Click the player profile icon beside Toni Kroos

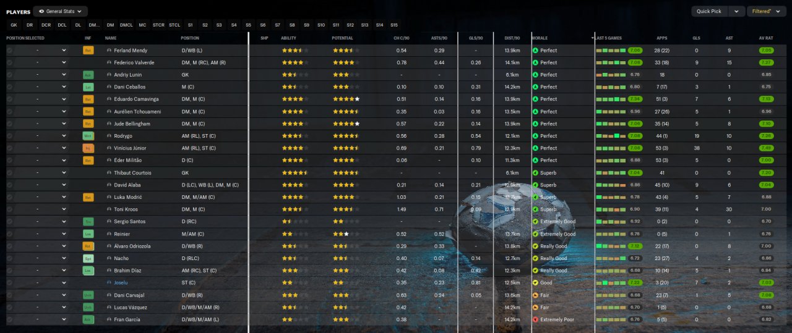(x=110, y=209)
